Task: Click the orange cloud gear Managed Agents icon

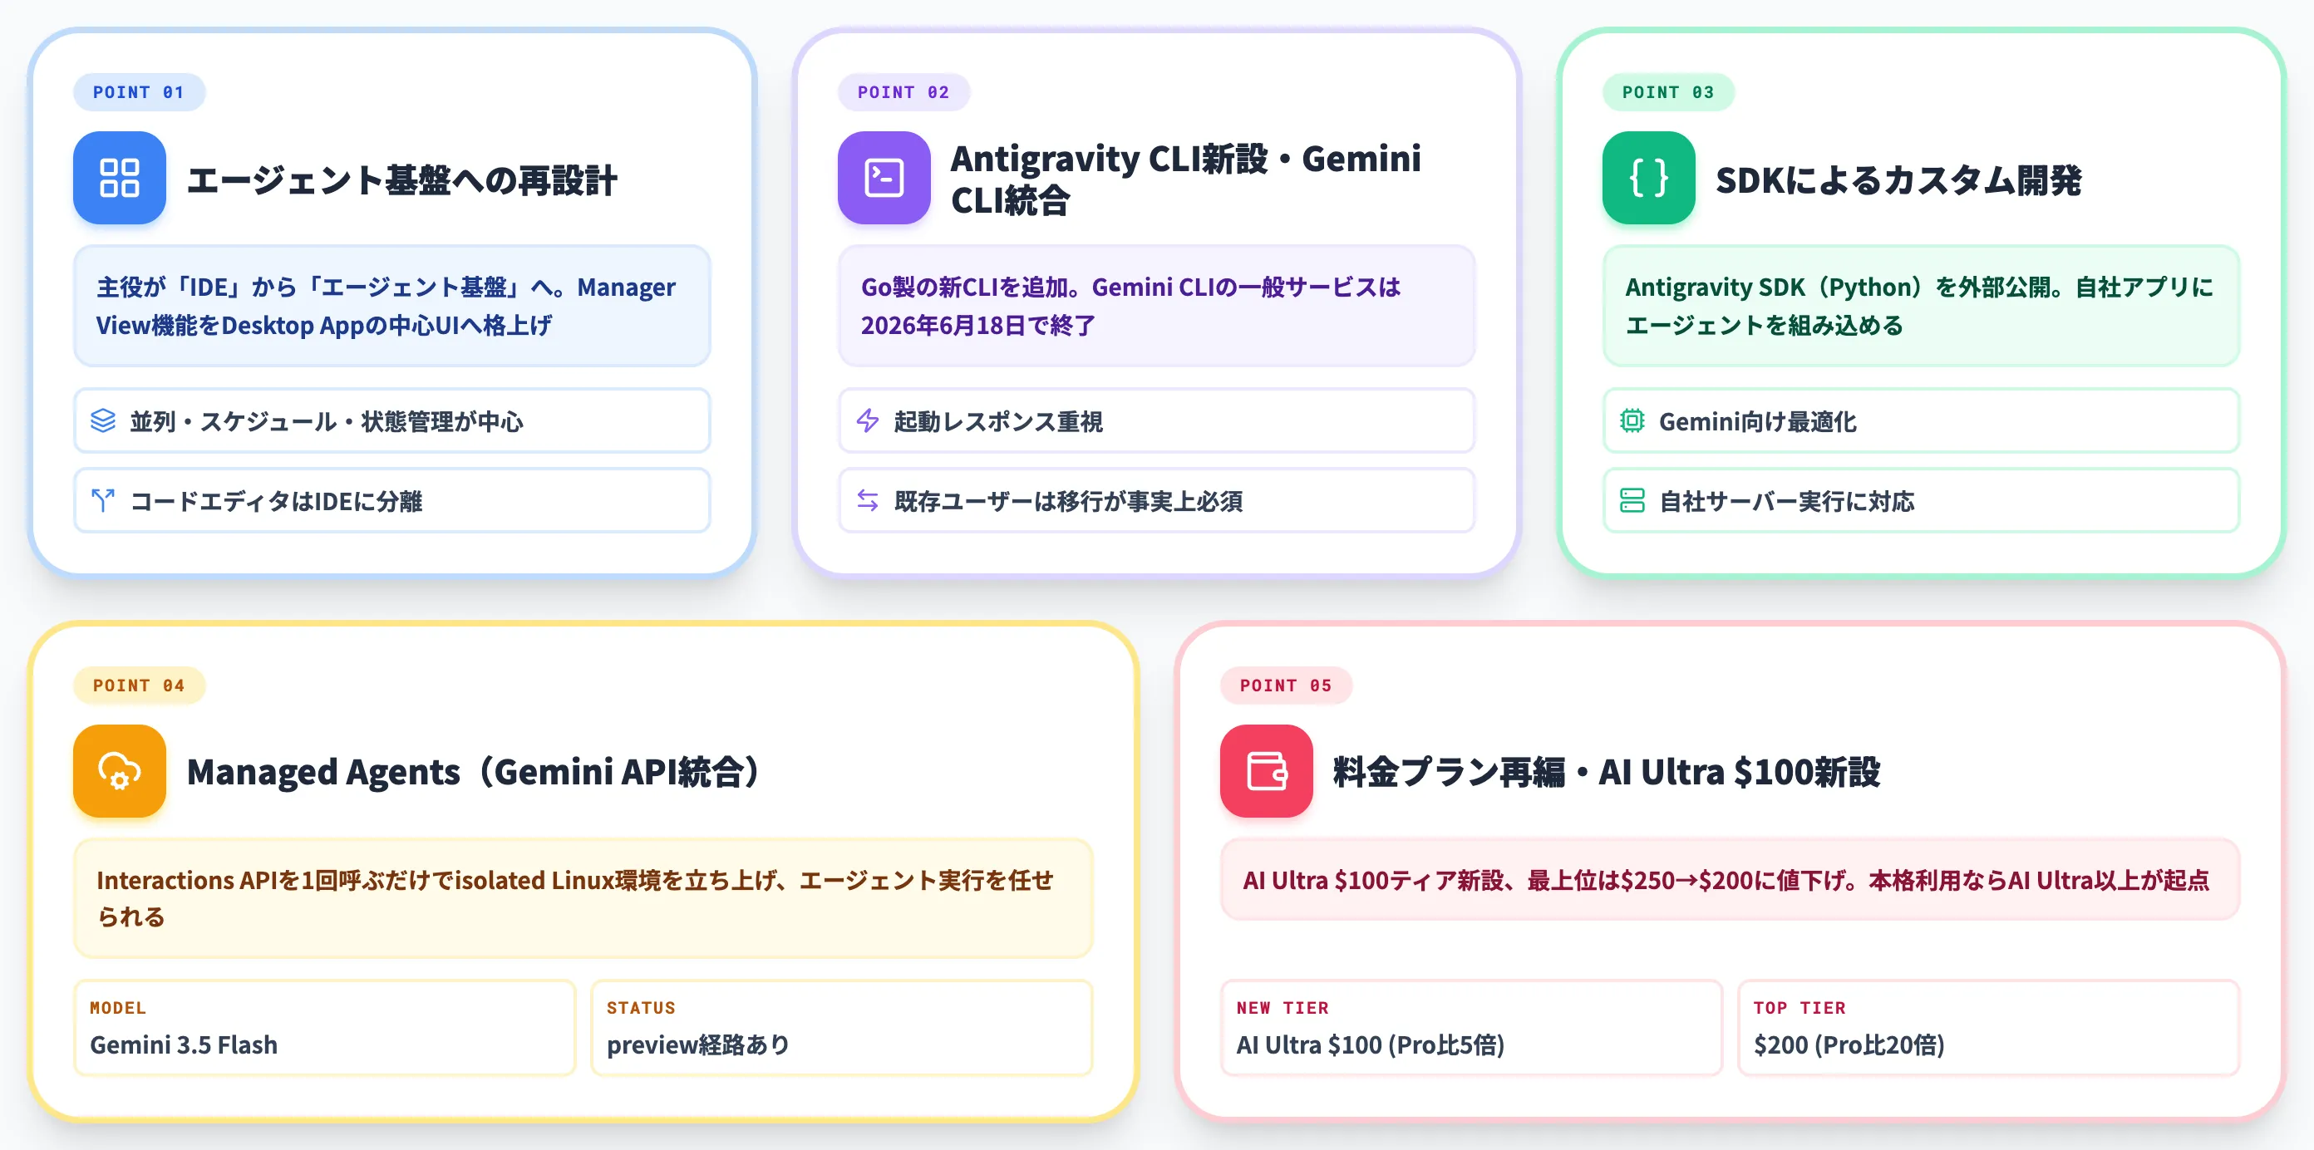Action: point(120,771)
